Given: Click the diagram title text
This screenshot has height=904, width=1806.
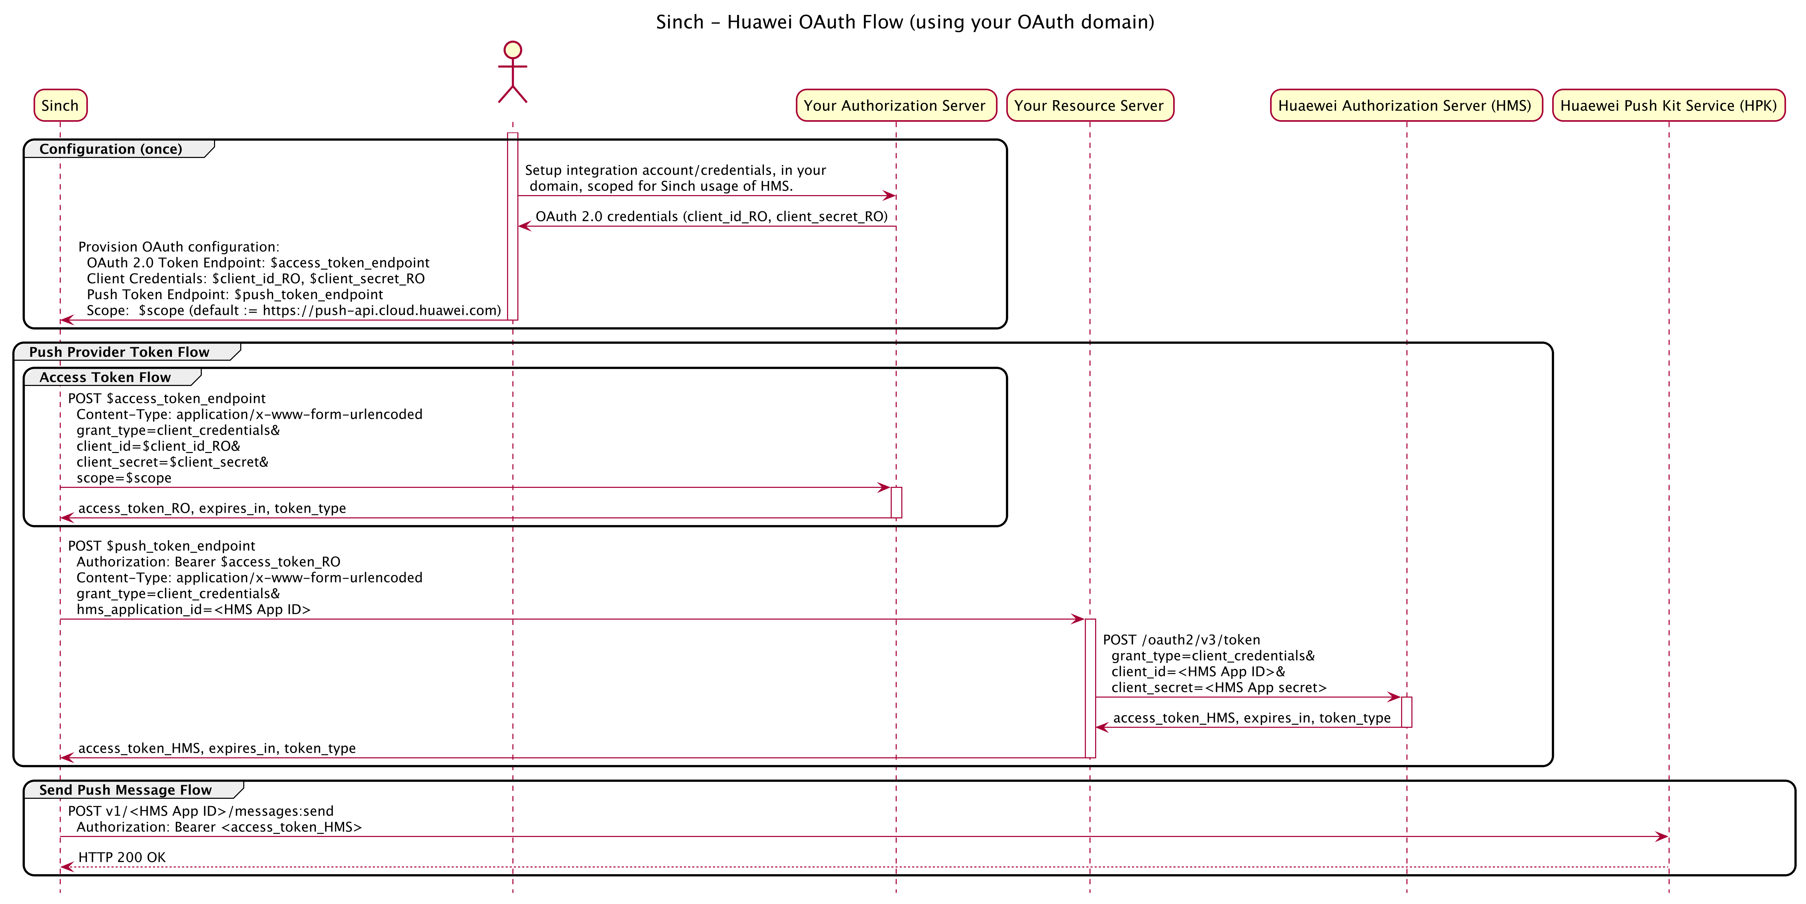Looking at the screenshot, I should coord(904,23).
